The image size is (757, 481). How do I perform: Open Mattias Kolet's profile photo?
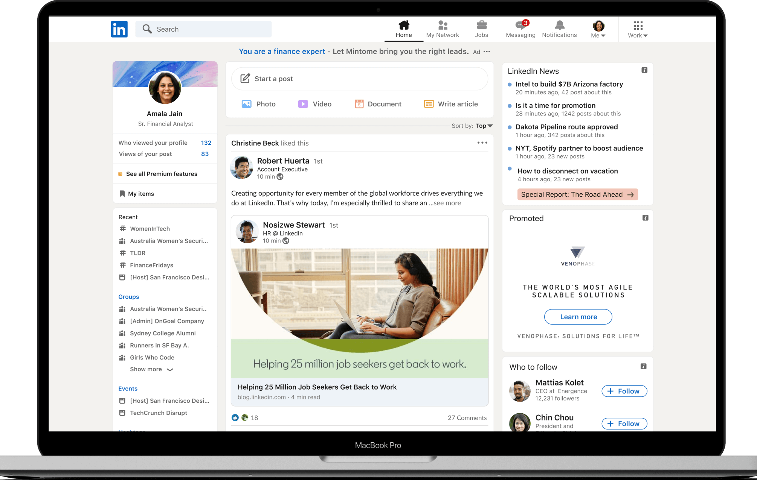(x=520, y=391)
